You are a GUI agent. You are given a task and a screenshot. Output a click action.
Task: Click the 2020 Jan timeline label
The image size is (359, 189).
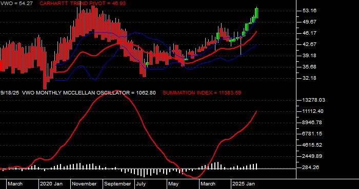[x=51, y=184]
